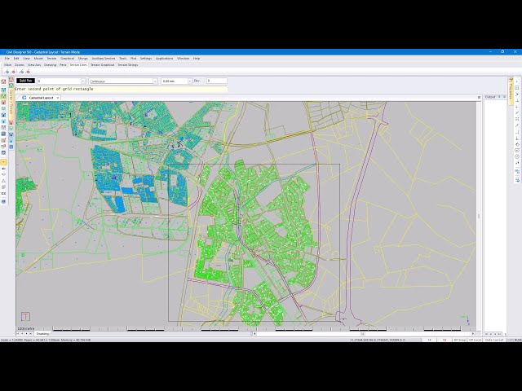This screenshot has width=522, height=391.
Task: Open the Strings menu
Action: (83, 58)
